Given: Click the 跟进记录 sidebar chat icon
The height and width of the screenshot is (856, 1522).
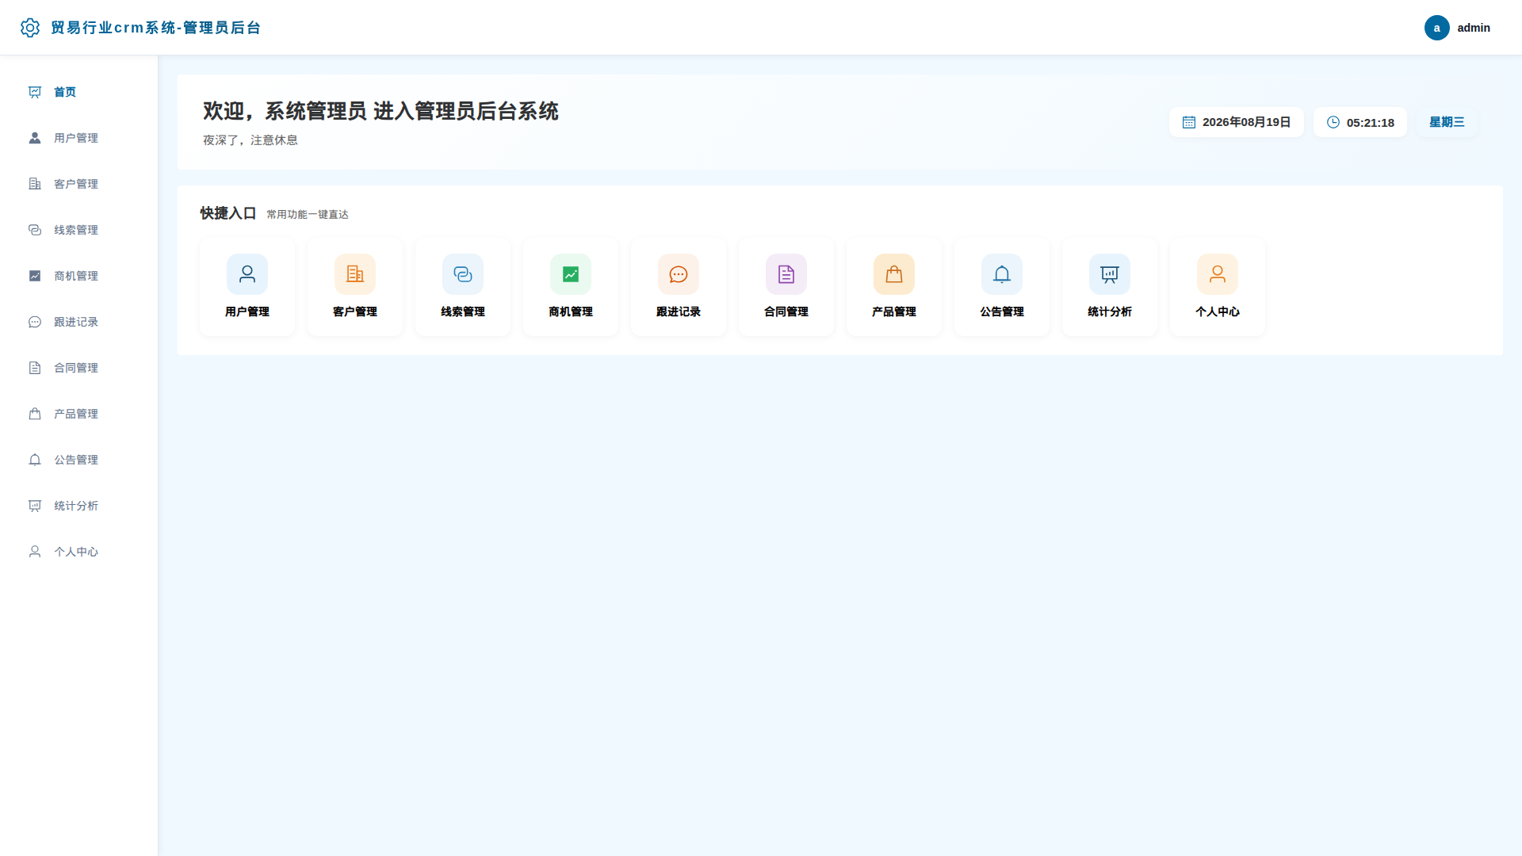Looking at the screenshot, I should click(x=35, y=322).
